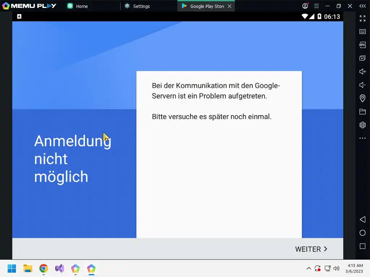This screenshot has width=370, height=277.
Task: Click the 'Anmeldung nicht möglich' heading
Action: point(73,159)
